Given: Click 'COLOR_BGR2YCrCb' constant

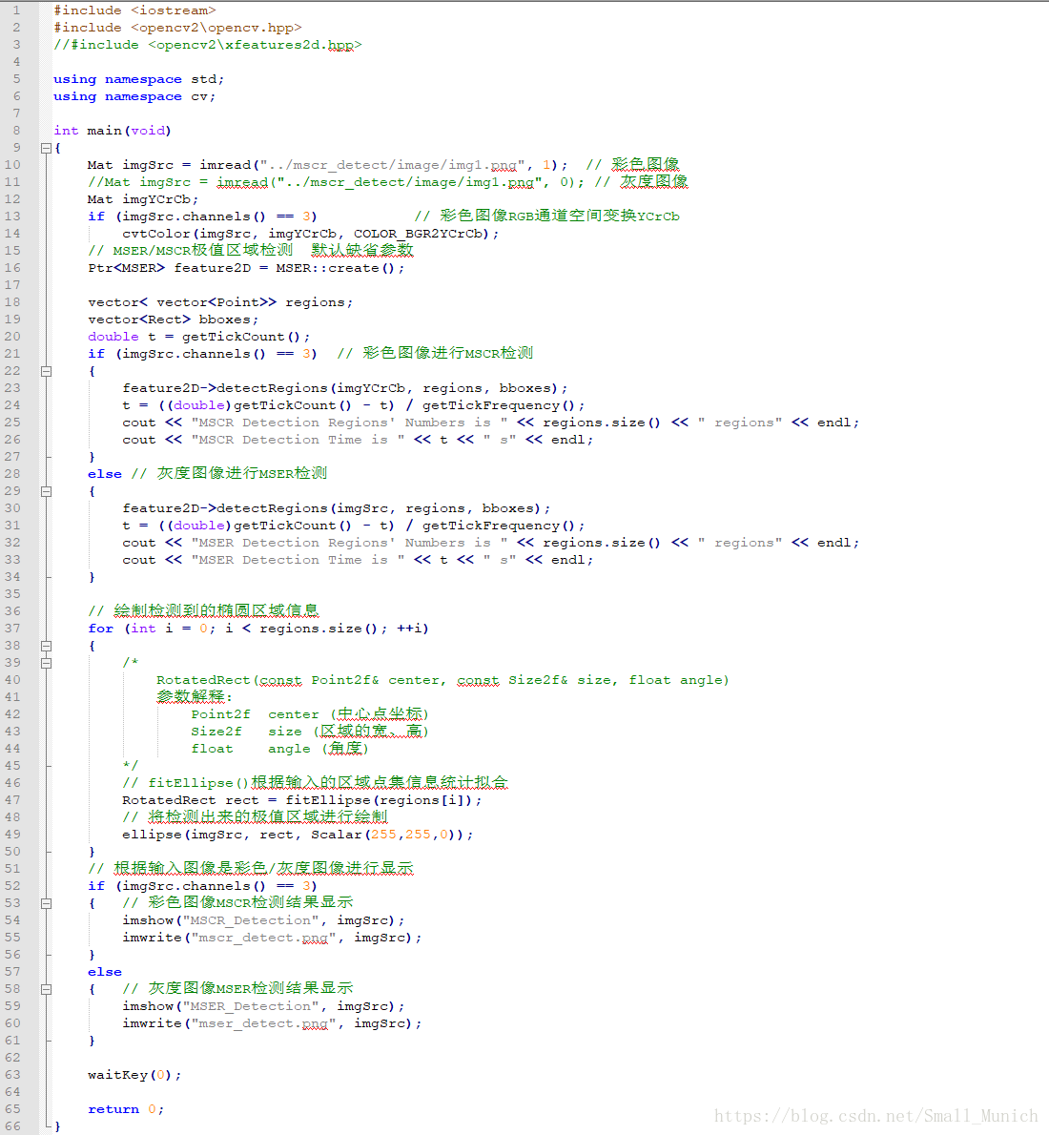Looking at the screenshot, I should tap(418, 234).
